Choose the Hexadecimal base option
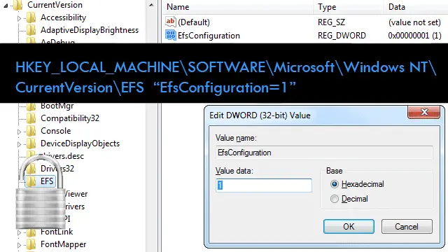 335,184
